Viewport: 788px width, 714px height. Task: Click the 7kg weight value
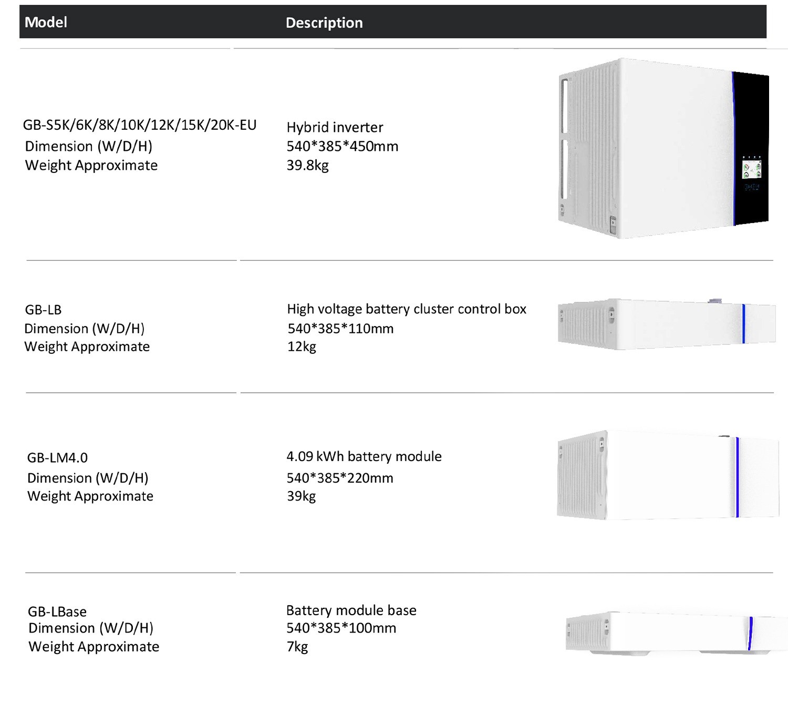(297, 647)
